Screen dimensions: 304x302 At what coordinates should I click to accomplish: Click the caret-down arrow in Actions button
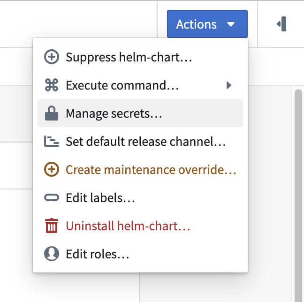231,24
